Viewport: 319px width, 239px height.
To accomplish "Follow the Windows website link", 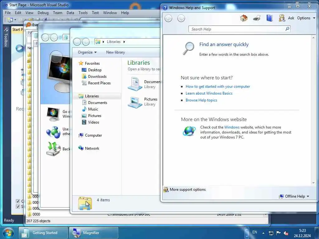I will coord(232,127).
